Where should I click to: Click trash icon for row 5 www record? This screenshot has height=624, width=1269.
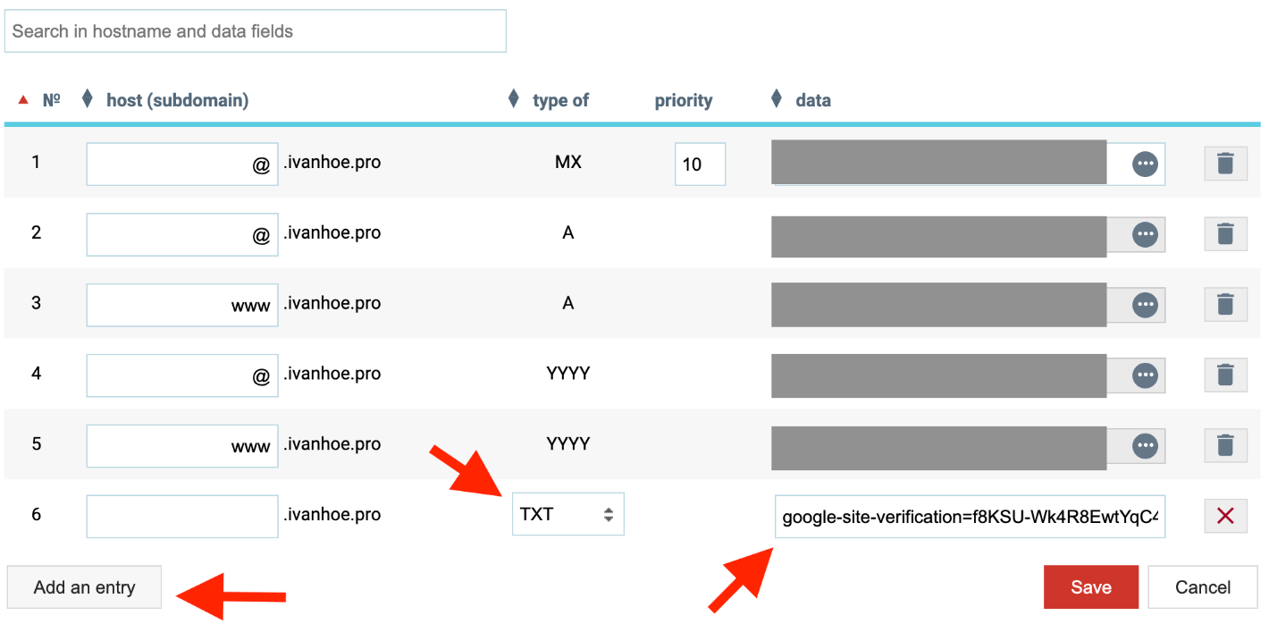coord(1225,445)
